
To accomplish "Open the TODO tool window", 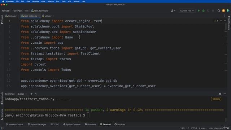I will [x=55, y=124].
